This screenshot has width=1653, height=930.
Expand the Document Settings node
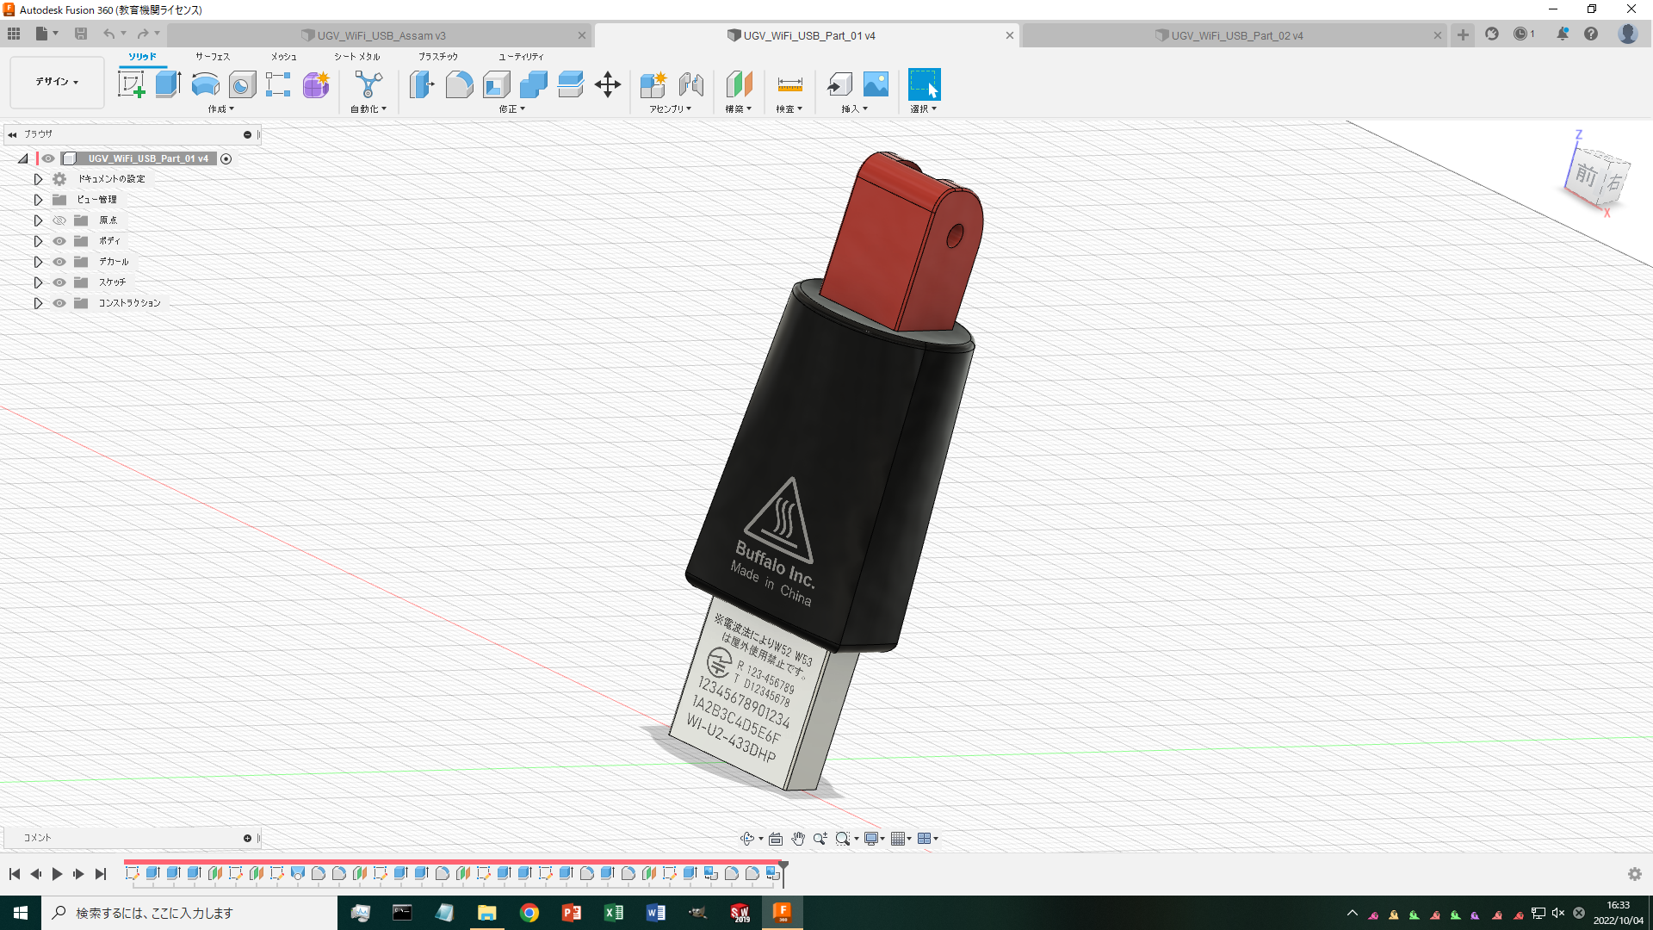[x=38, y=179]
